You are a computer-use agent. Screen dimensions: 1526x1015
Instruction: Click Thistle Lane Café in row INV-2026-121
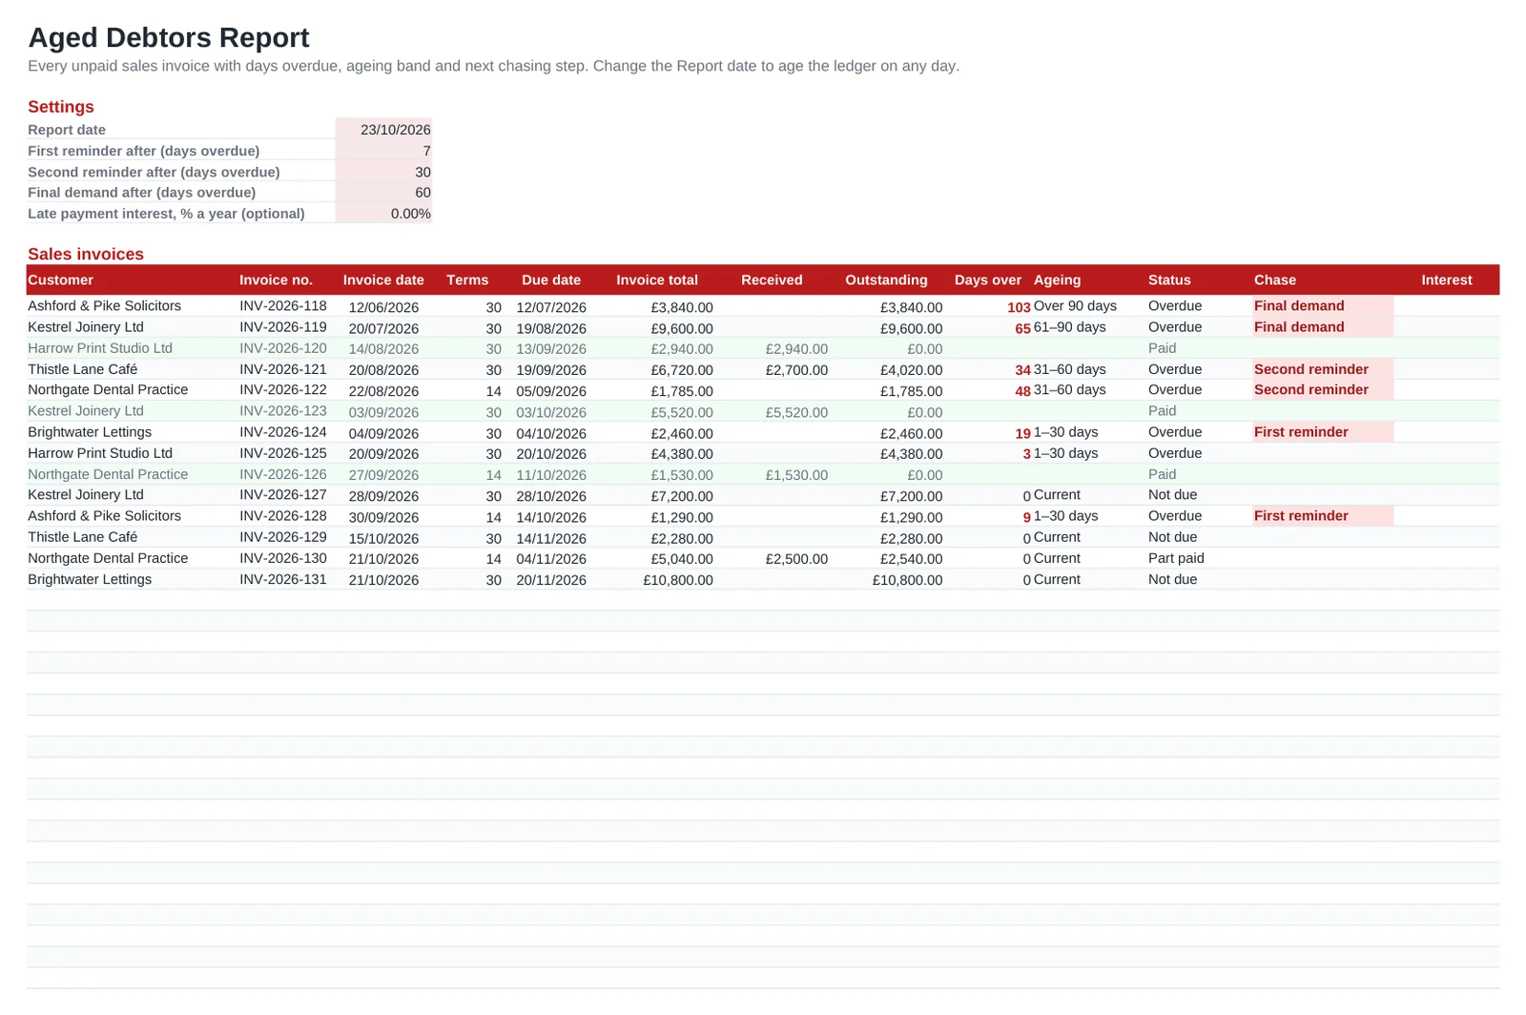[83, 369]
